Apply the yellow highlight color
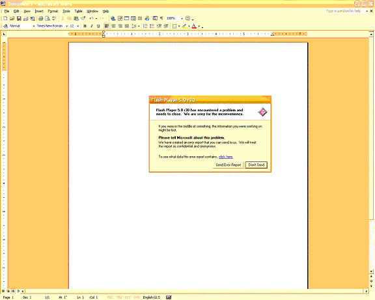The image size is (375, 300). tap(184, 26)
